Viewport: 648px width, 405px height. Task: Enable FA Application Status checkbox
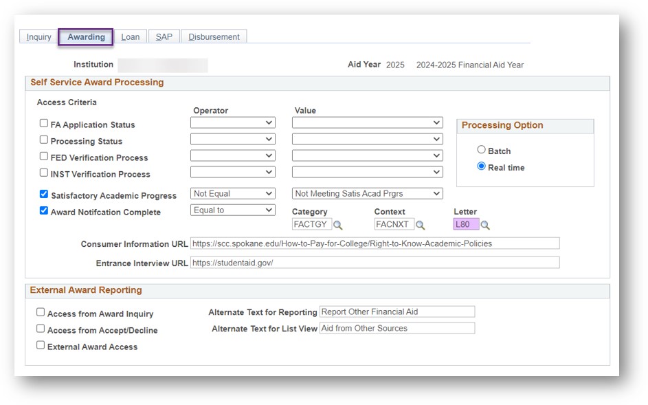pyautogui.click(x=44, y=123)
